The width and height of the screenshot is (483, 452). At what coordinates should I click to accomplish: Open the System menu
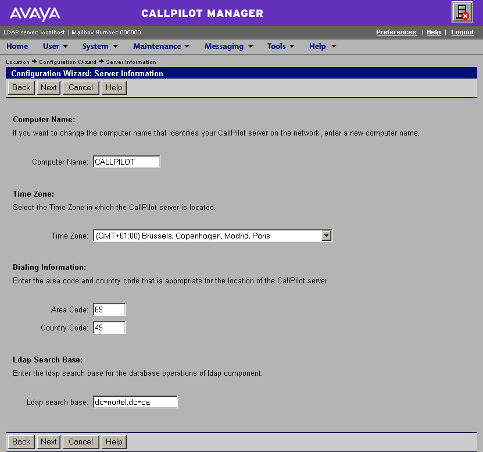point(95,47)
